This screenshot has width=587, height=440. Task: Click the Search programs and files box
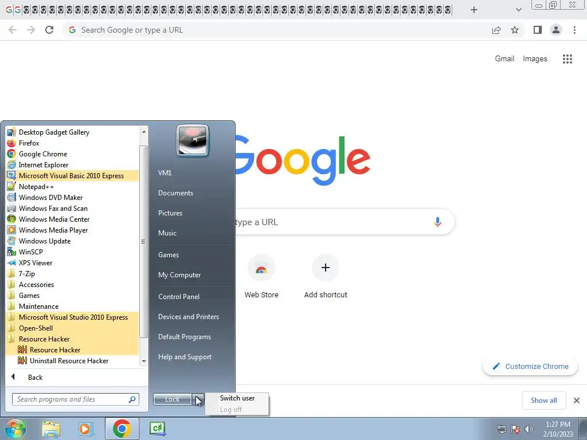tap(75, 399)
